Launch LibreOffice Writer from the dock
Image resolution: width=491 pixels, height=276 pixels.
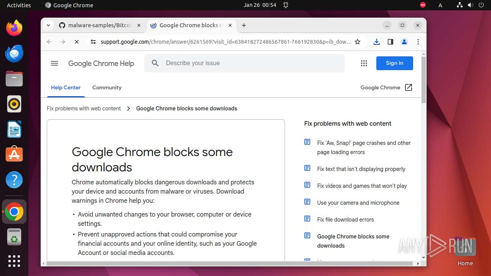(14, 129)
